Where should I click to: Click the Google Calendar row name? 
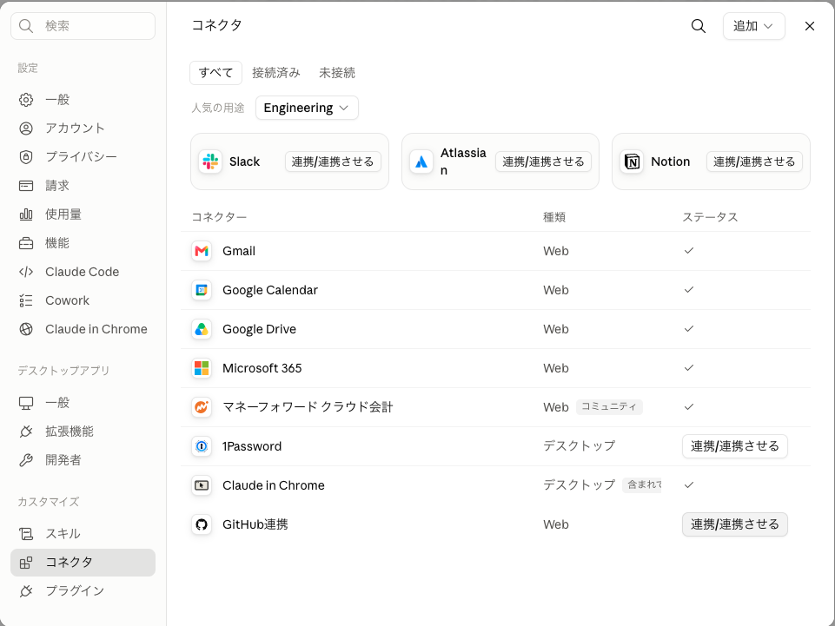point(270,290)
